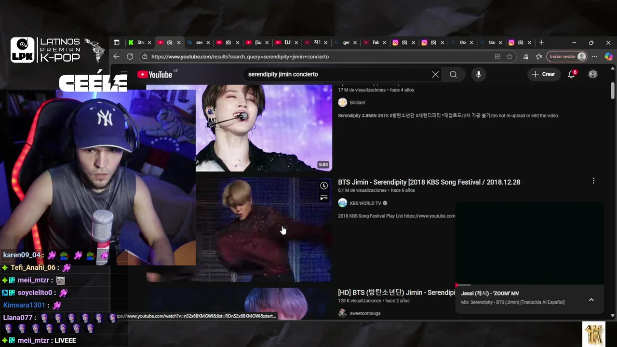Add page to favorites with star icon
This screenshot has height=347, width=617.
coord(510,56)
